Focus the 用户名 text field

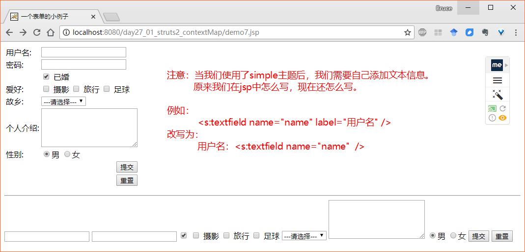coord(83,52)
